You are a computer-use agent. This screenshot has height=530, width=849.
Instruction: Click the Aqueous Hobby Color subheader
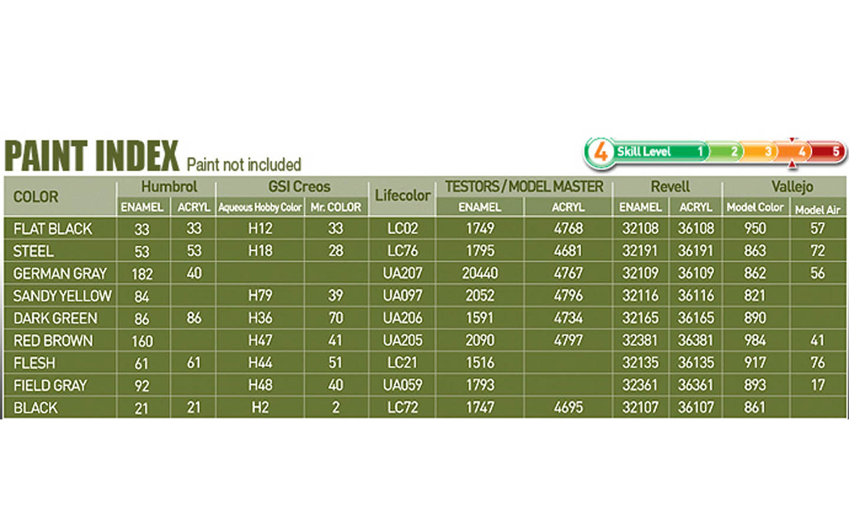coord(260,207)
